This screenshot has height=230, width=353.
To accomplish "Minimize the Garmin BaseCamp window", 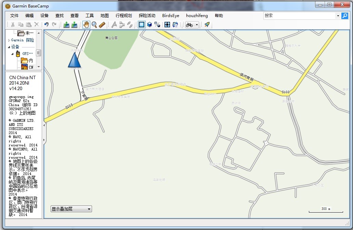I will [x=320, y=4].
